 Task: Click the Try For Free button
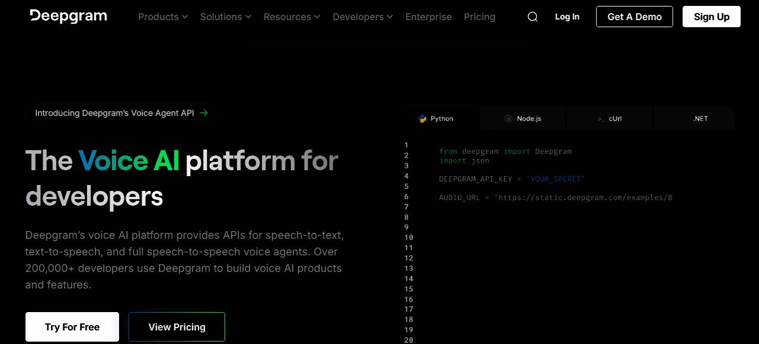72,327
